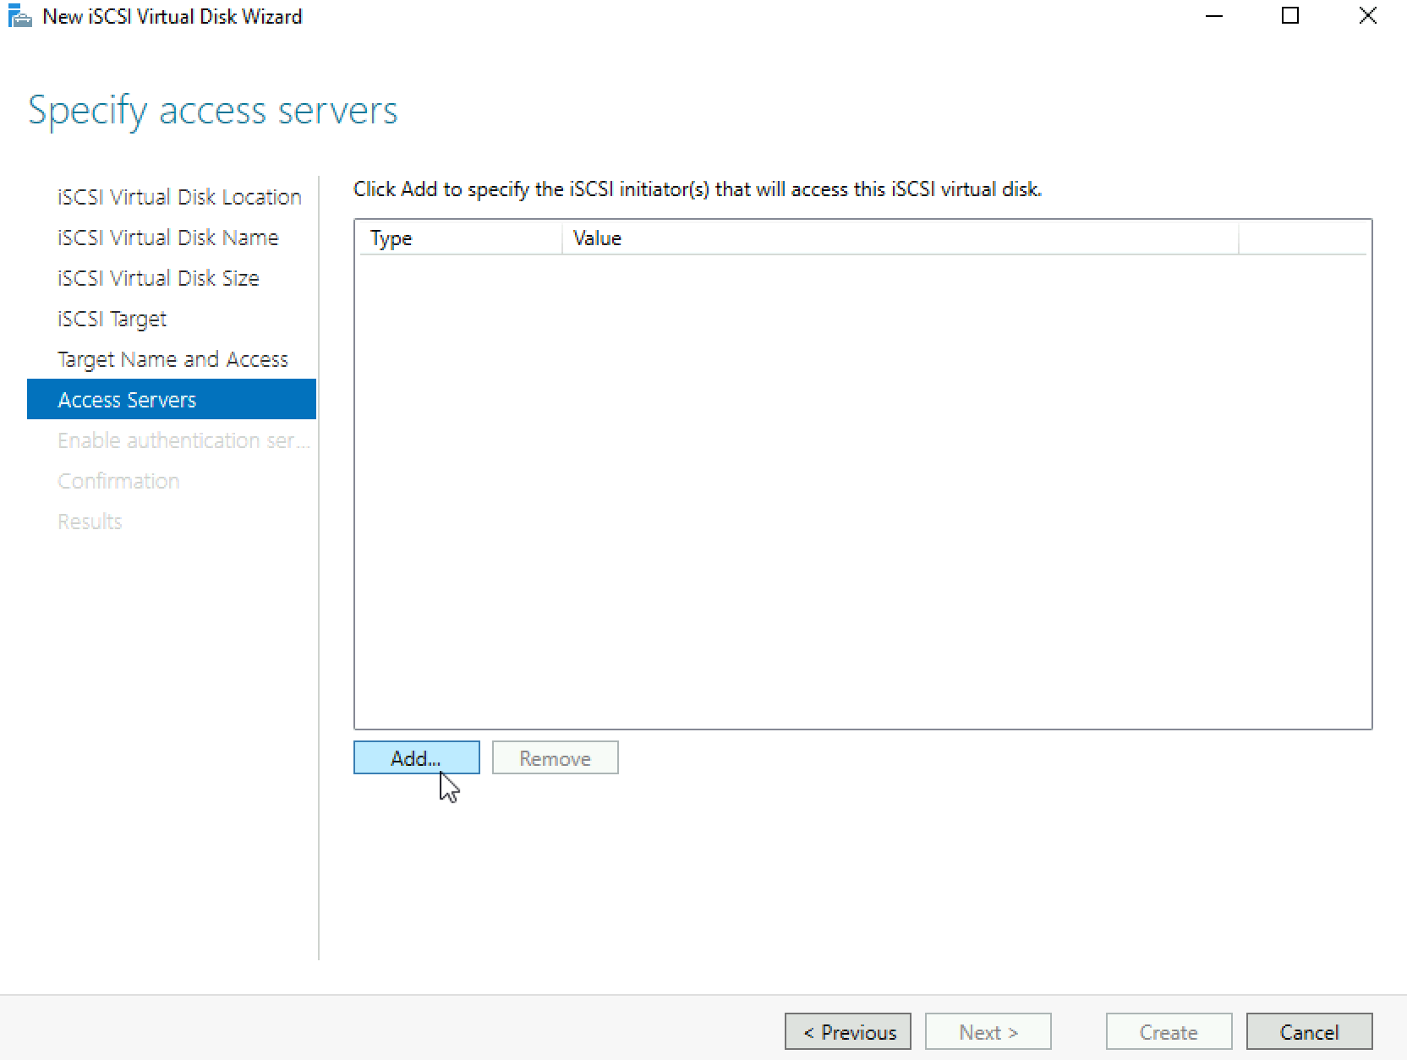Click the 'Click Add to specify' instruction text
This screenshot has height=1060, width=1407.
698,189
